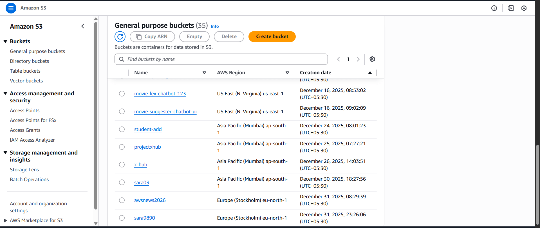Viewport: 540px width, 228px height.
Task: Click the sidebar vertical scrollbar thumb
Action: click(x=96, y=116)
